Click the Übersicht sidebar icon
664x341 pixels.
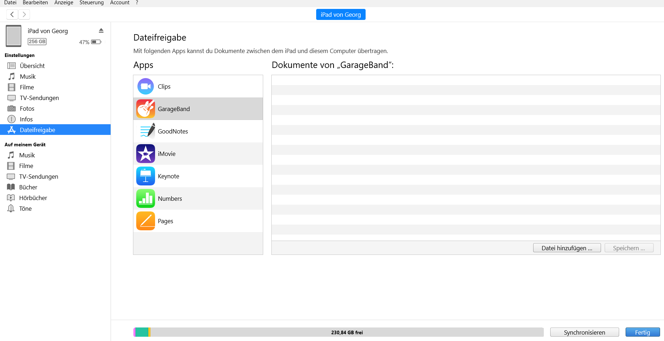point(12,66)
